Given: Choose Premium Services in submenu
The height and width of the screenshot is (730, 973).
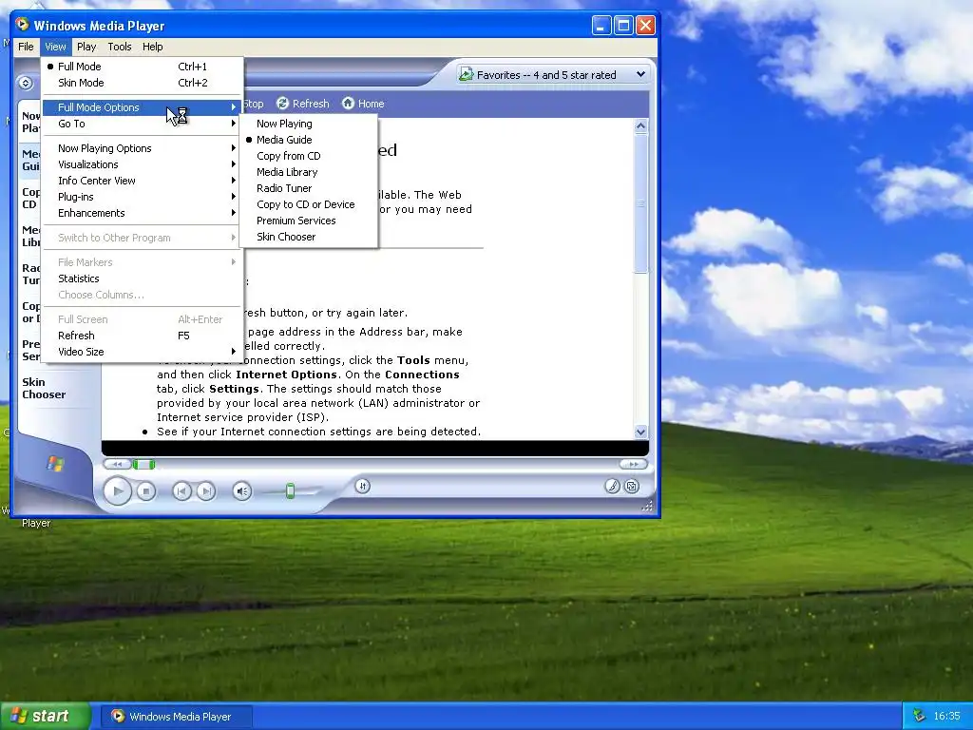Looking at the screenshot, I should point(309,221).
